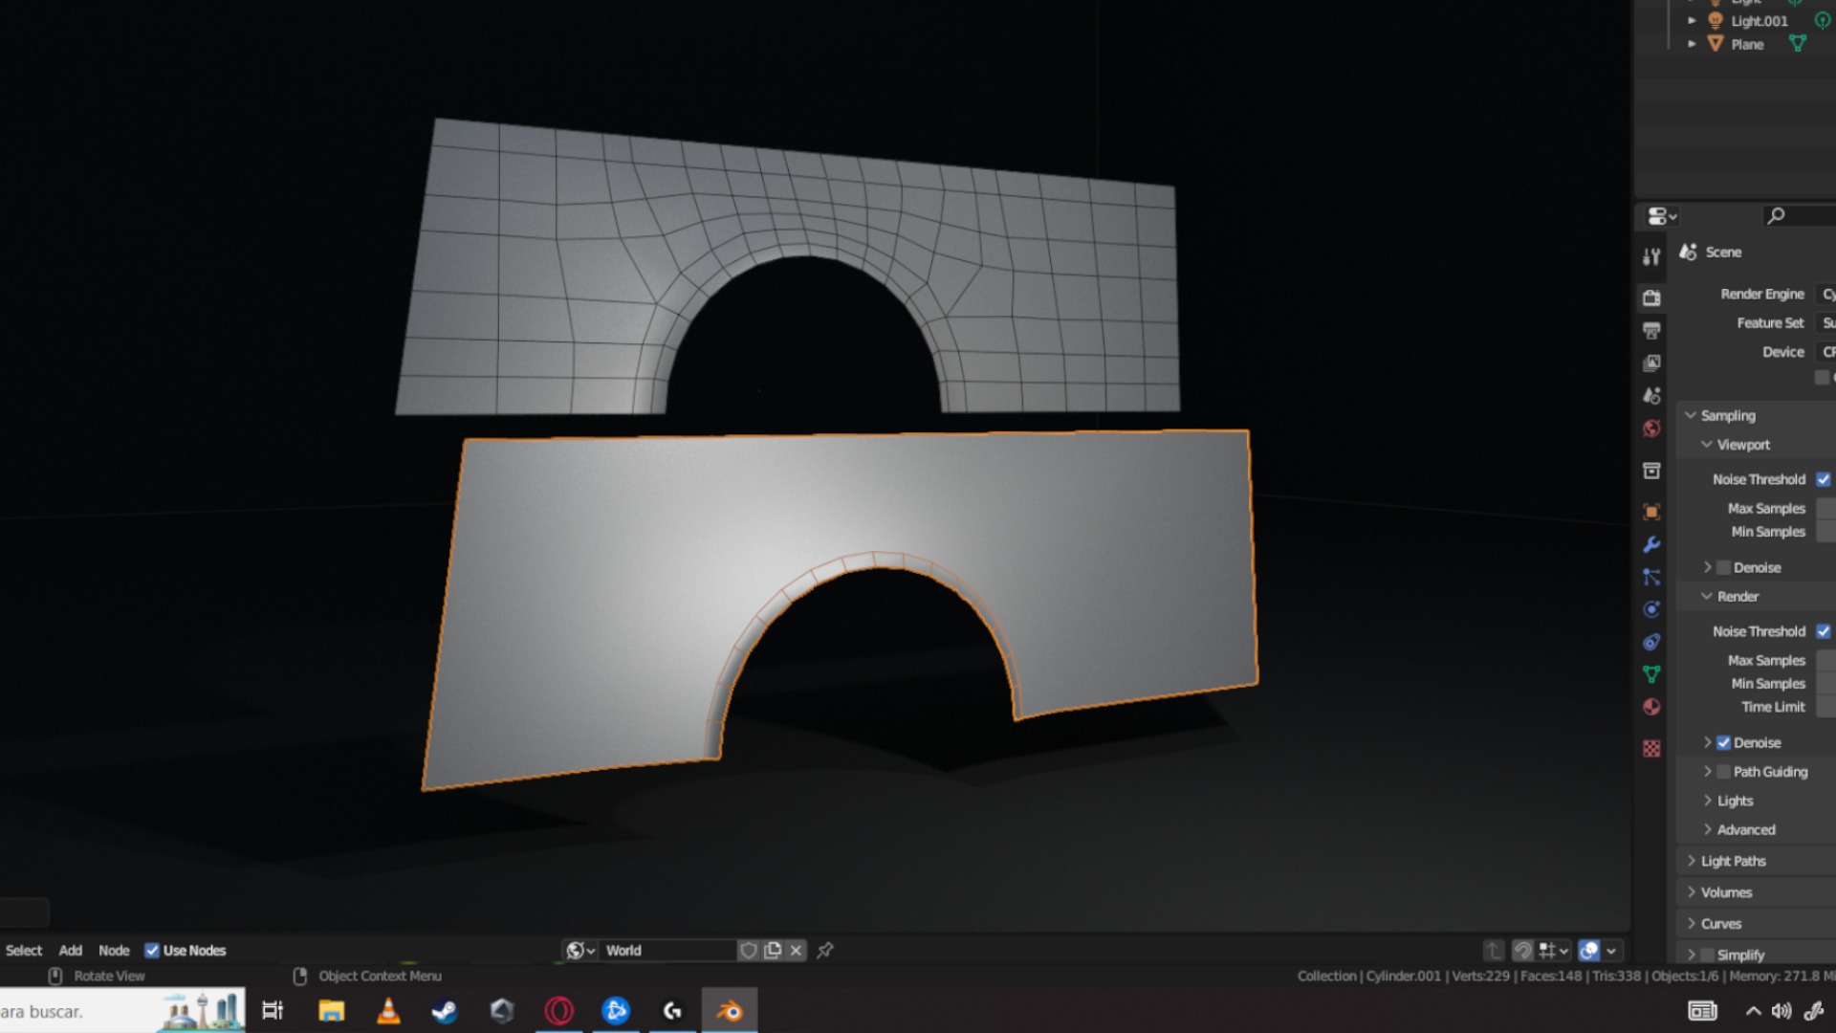Disable Render Denoise checkbox
Viewport: 1836px width, 1033px height.
[1723, 742]
